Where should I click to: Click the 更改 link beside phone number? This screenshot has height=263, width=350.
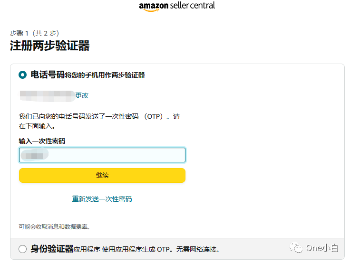(82, 95)
